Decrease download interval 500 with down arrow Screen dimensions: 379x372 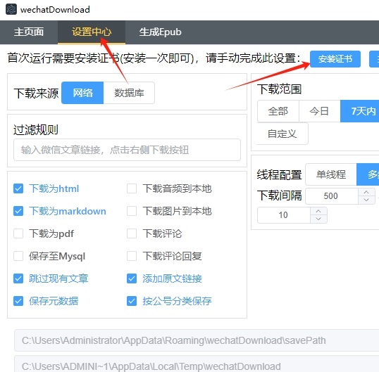point(366,200)
